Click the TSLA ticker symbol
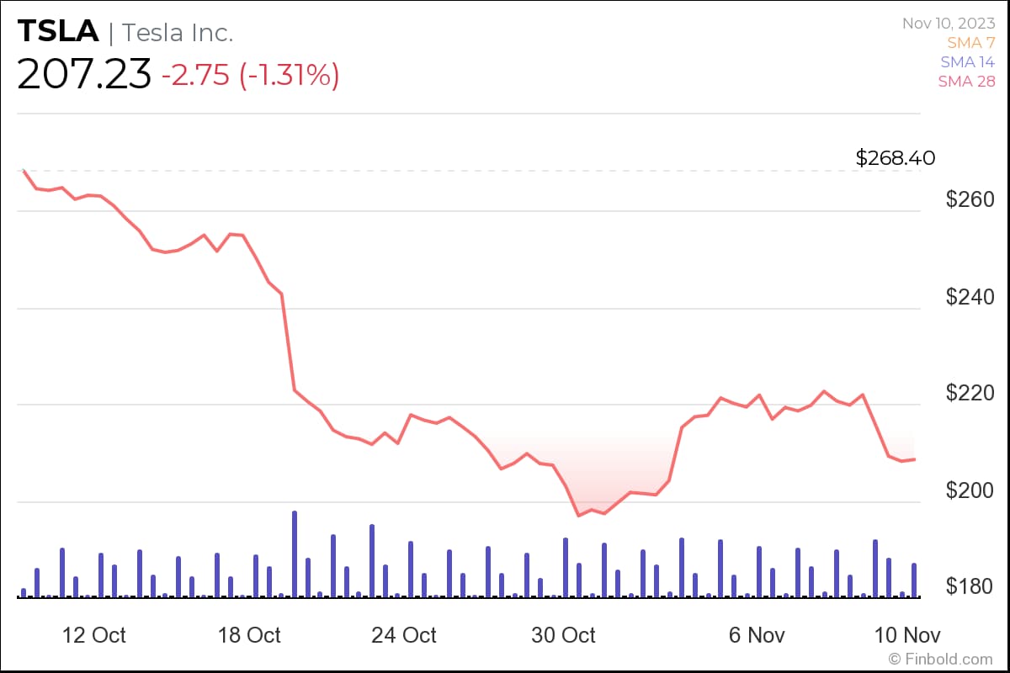Image resolution: width=1010 pixels, height=673 pixels. click(x=58, y=32)
